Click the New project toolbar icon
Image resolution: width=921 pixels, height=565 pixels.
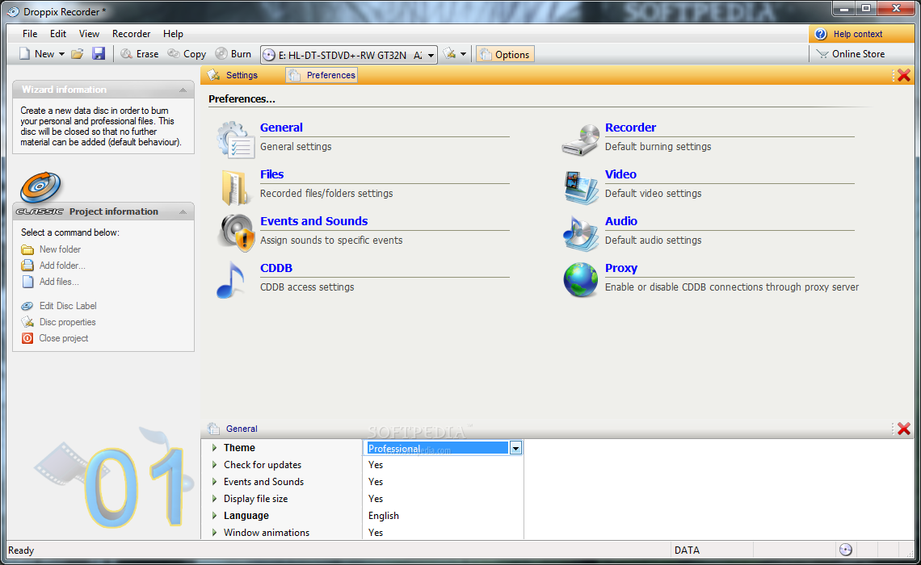[25, 54]
